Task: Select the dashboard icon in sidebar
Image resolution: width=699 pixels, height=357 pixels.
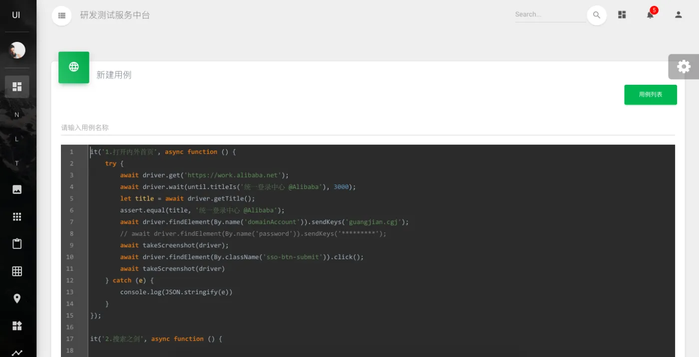Action: tap(17, 87)
